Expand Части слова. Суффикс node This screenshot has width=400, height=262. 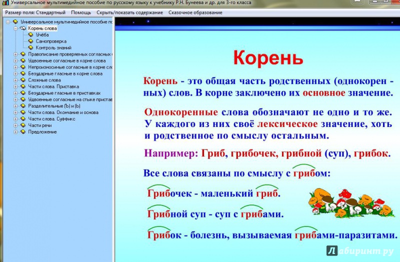point(15,119)
